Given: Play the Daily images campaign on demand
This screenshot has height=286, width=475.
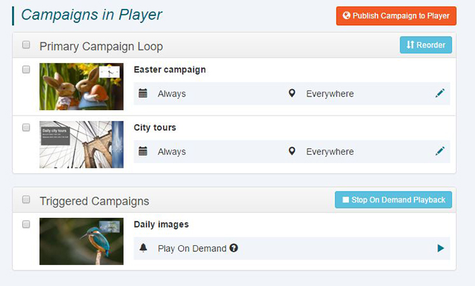Looking at the screenshot, I should point(441,249).
